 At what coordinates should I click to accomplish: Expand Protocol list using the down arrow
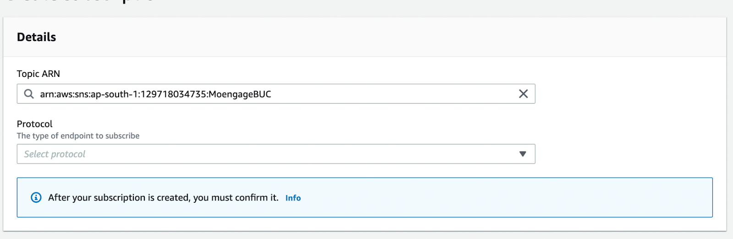(x=523, y=154)
